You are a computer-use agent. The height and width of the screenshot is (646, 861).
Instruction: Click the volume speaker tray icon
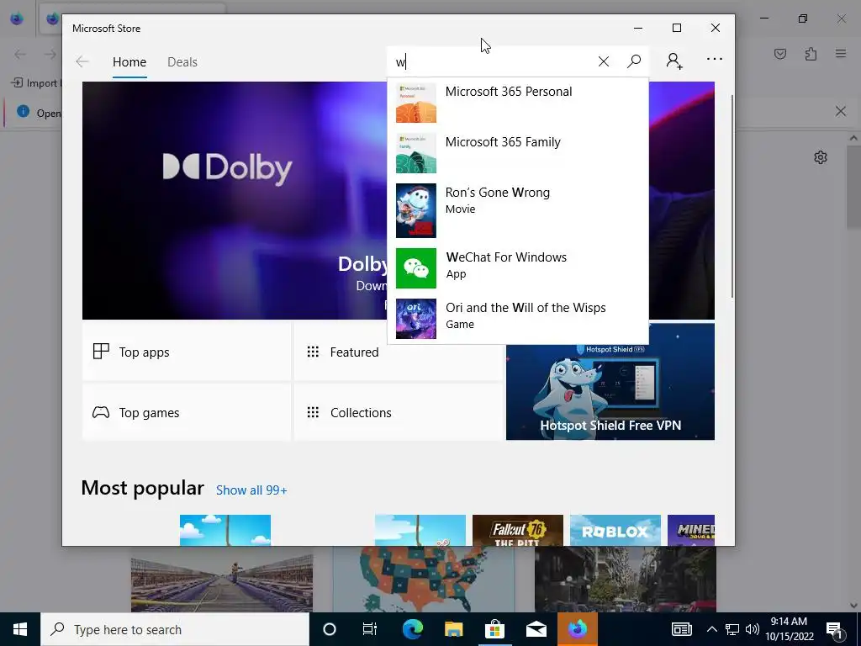coord(753,629)
